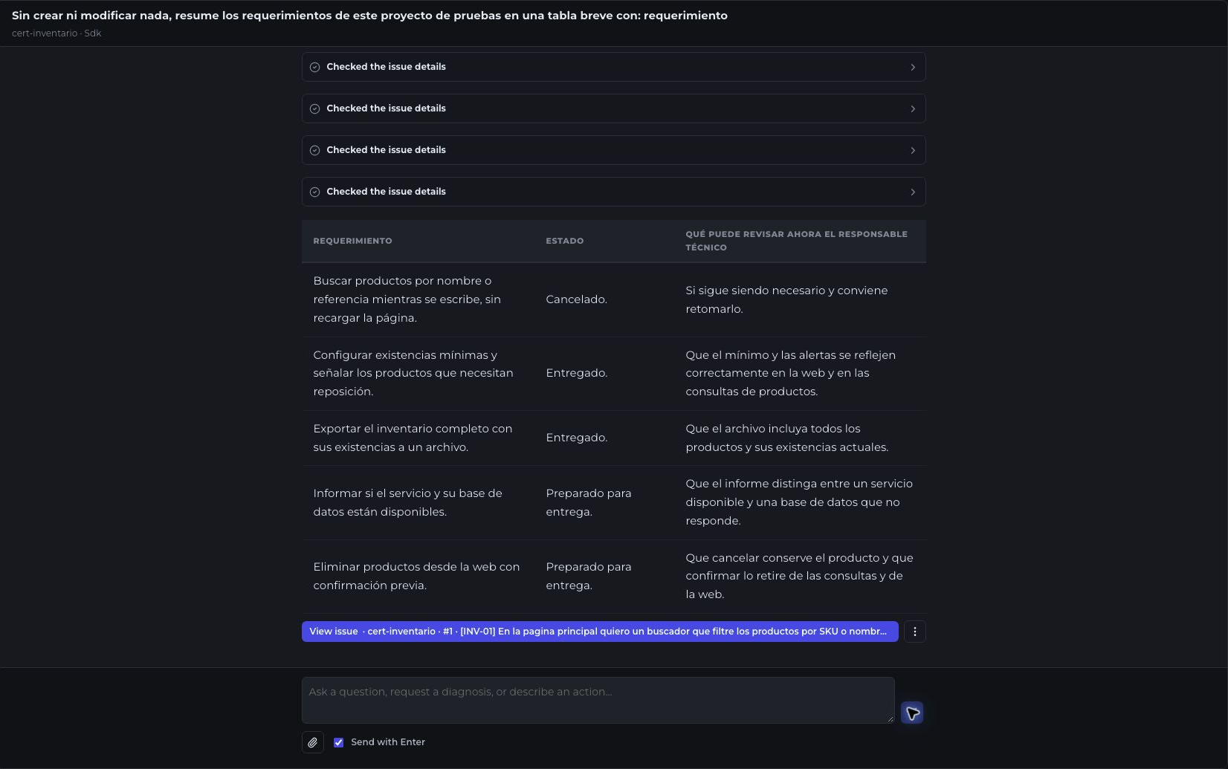Click the requirement Buscar productos por nombre

407,299
